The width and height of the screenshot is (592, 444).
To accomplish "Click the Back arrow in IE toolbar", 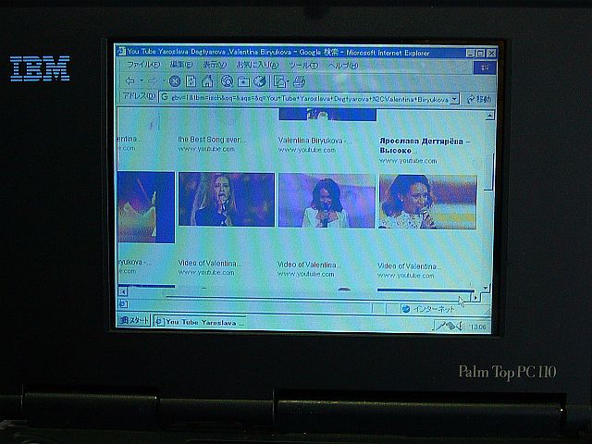I will click(x=130, y=81).
